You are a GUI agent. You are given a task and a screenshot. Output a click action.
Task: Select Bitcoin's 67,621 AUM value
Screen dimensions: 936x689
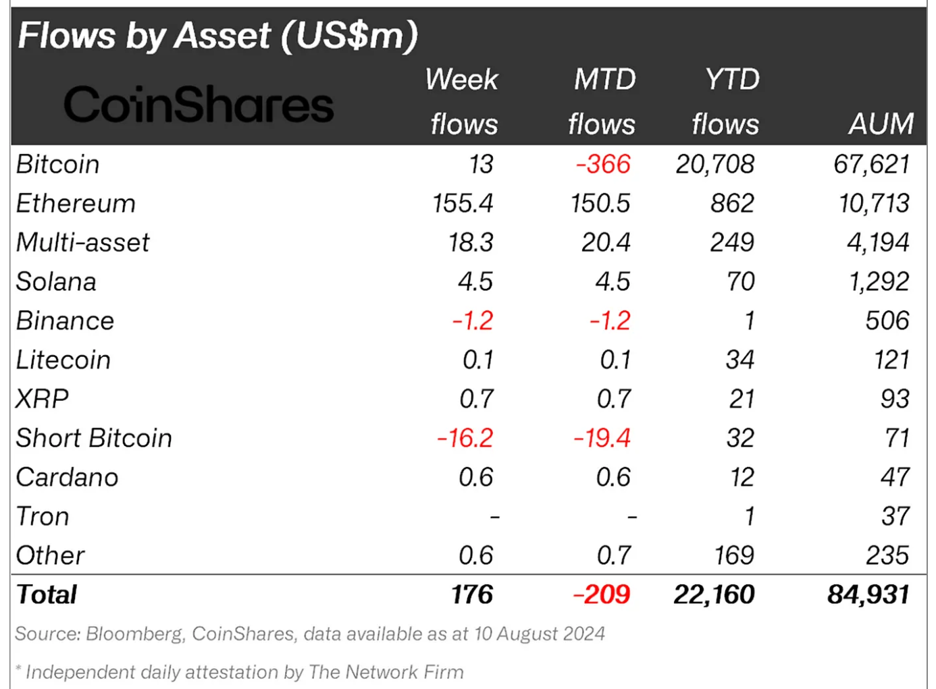click(871, 165)
